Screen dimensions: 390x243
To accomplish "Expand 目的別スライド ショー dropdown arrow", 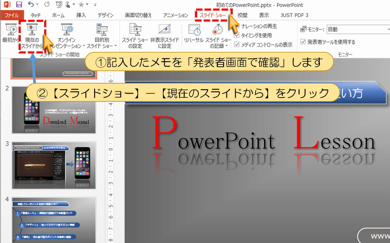I will tap(115, 46).
